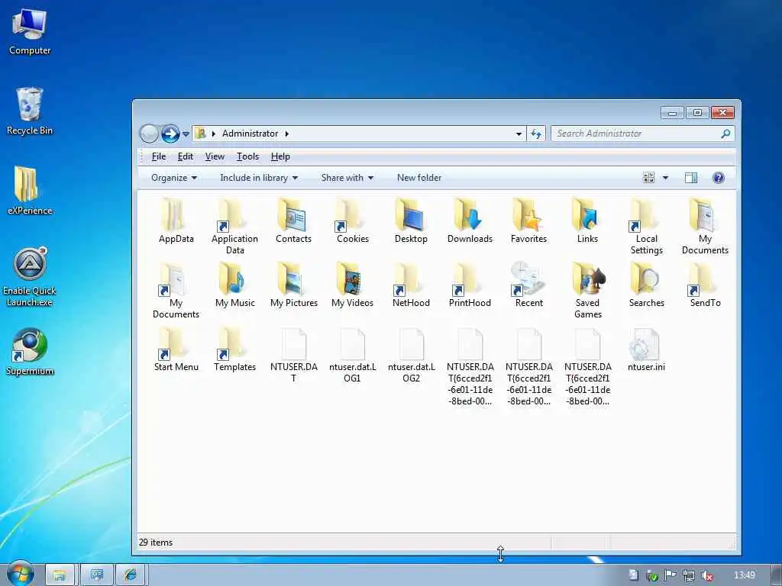Open the Recent shortcut
The image size is (782, 586).
coord(528,285)
